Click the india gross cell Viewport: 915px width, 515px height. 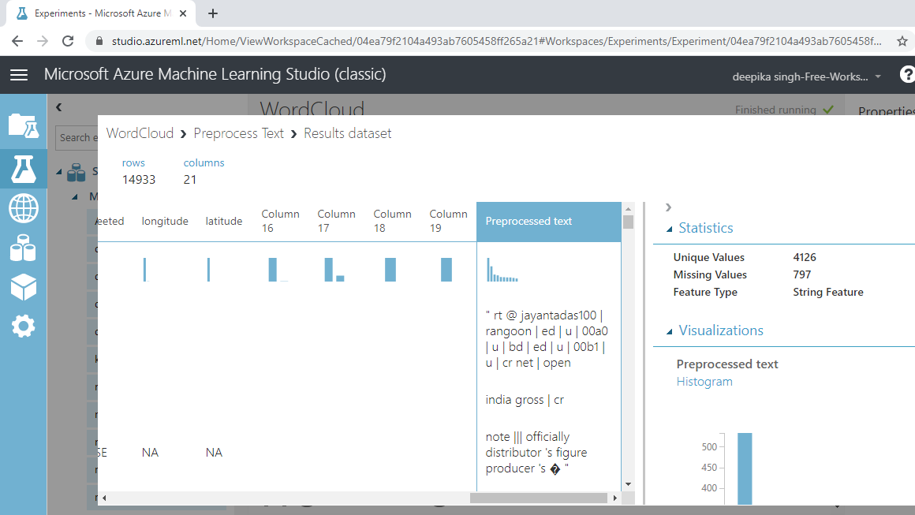[x=525, y=400]
